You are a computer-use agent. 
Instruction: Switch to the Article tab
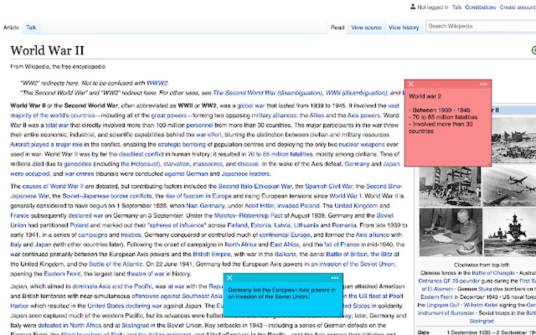pyautogui.click(x=11, y=27)
